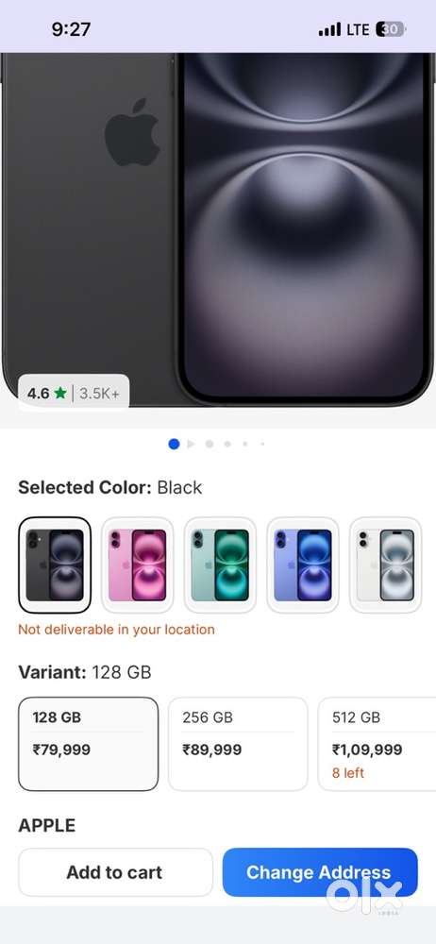Viewport: 436px width, 944px height.
Task: Select the Black iPhone color swatch
Action: [x=55, y=565]
